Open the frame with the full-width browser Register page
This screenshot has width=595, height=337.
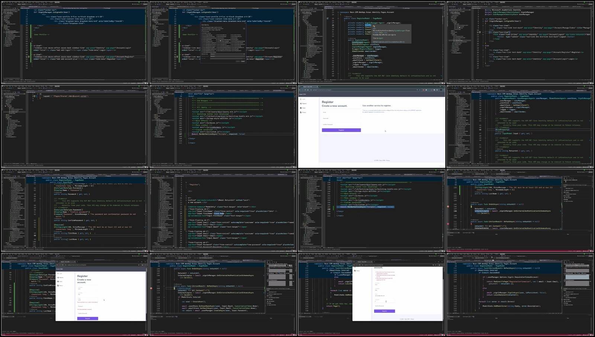pyautogui.click(x=372, y=126)
